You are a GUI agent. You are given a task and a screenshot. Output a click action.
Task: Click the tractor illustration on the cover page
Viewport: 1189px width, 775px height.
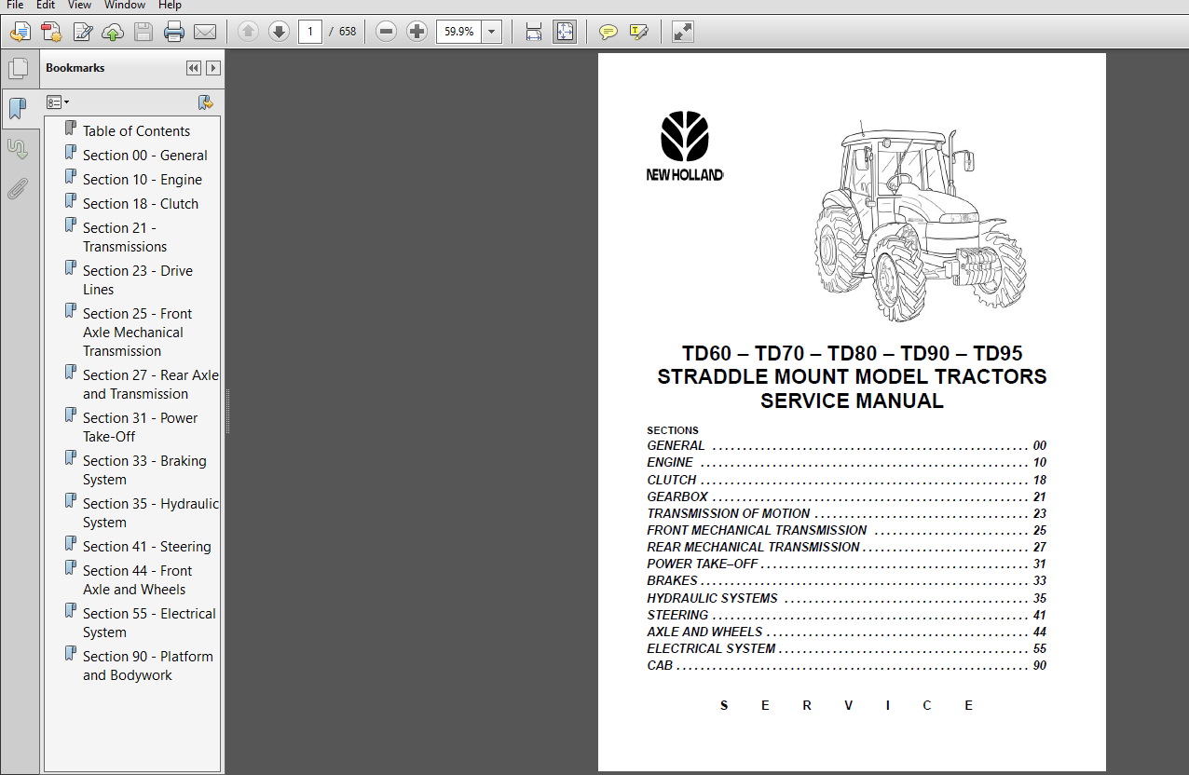920,221
